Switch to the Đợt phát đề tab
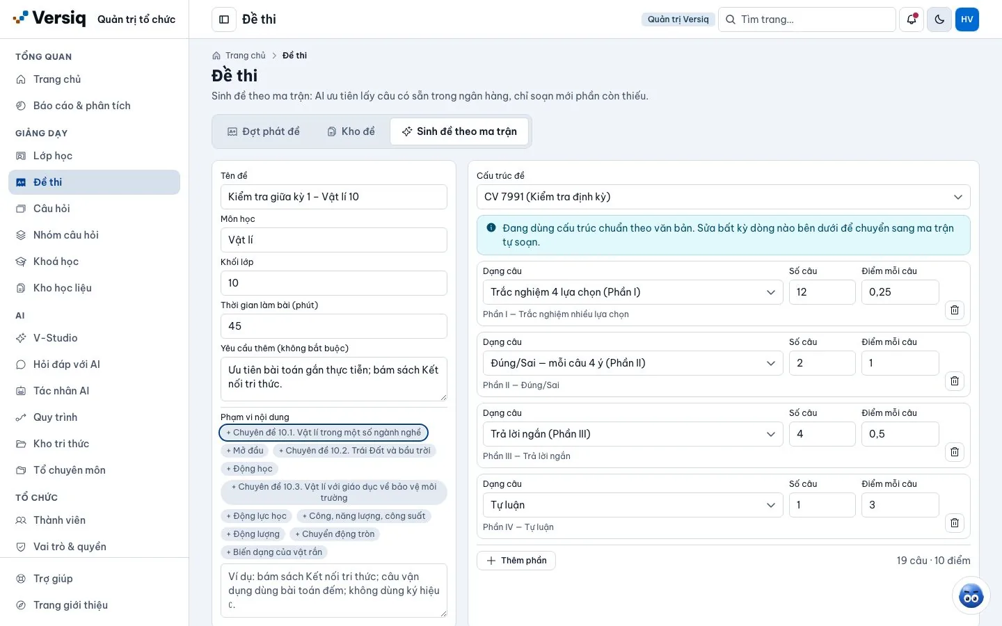 (x=264, y=131)
